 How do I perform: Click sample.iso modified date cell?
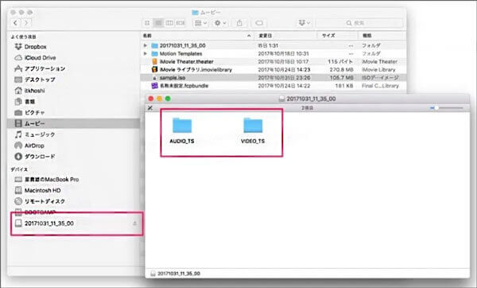point(284,78)
